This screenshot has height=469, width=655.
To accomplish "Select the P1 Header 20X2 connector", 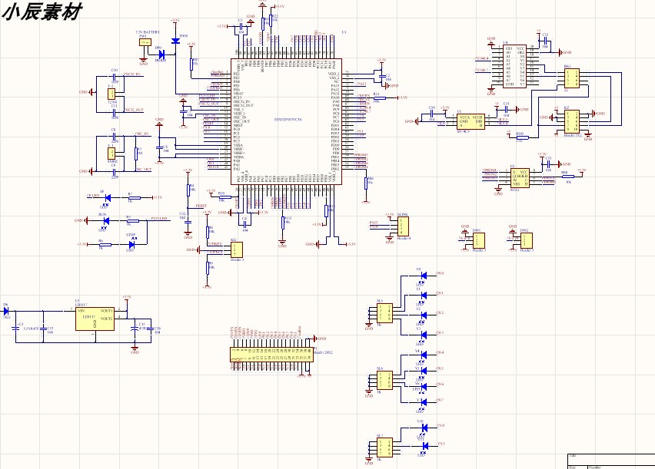I will coord(271,355).
